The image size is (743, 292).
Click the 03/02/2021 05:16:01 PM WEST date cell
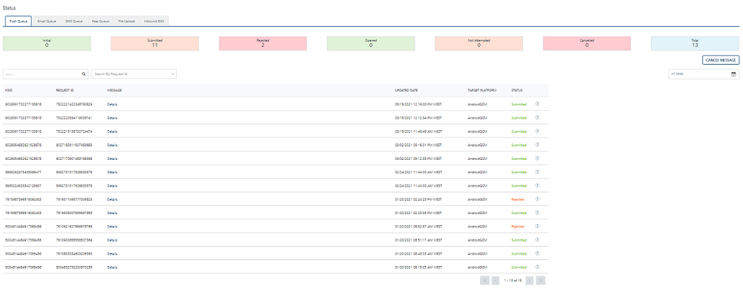[x=418, y=145]
